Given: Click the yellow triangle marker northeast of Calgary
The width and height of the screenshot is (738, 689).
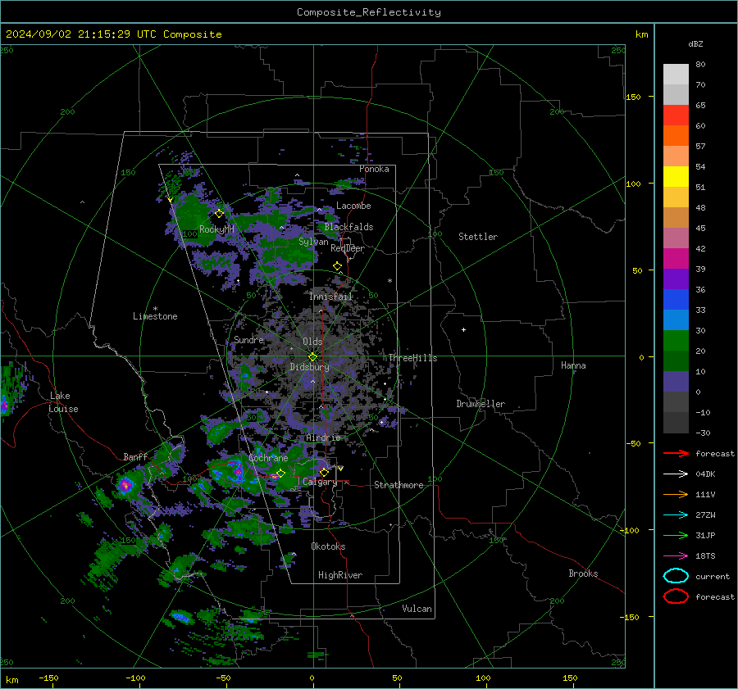Looking at the screenshot, I should coord(340,469).
